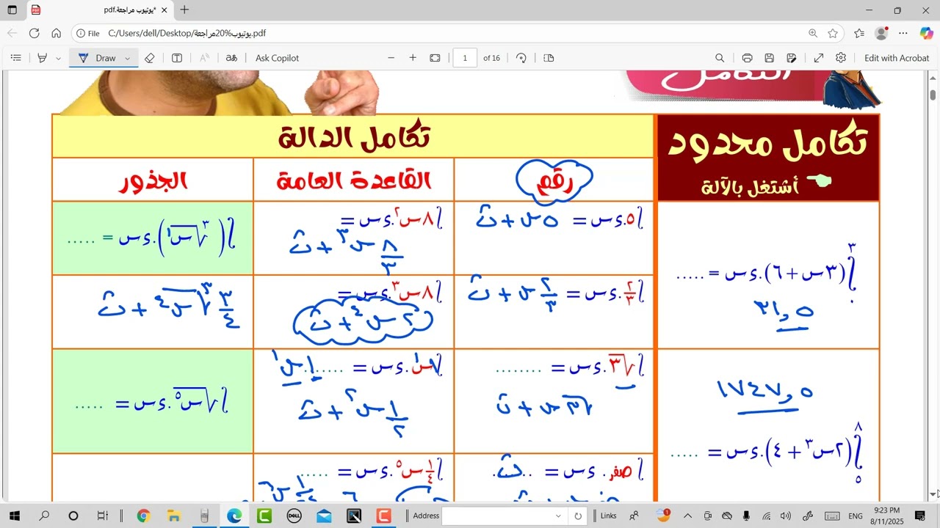Open the Translate document tool

[x=231, y=58]
